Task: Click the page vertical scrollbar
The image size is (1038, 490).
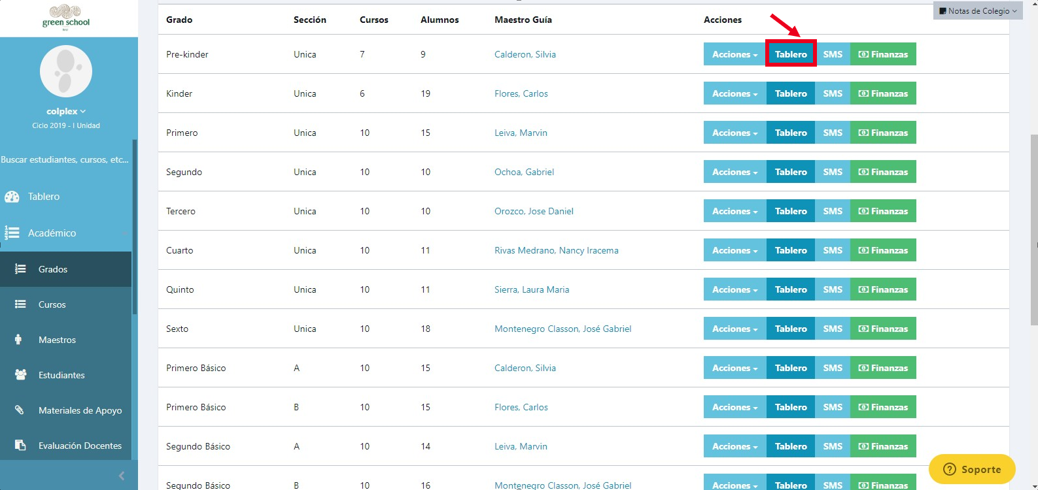Action: click(x=1033, y=229)
